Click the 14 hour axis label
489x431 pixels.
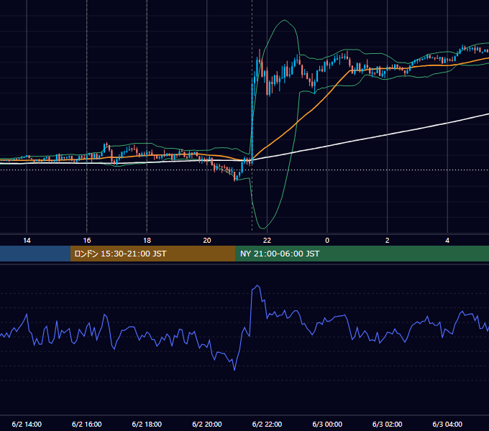tap(27, 241)
